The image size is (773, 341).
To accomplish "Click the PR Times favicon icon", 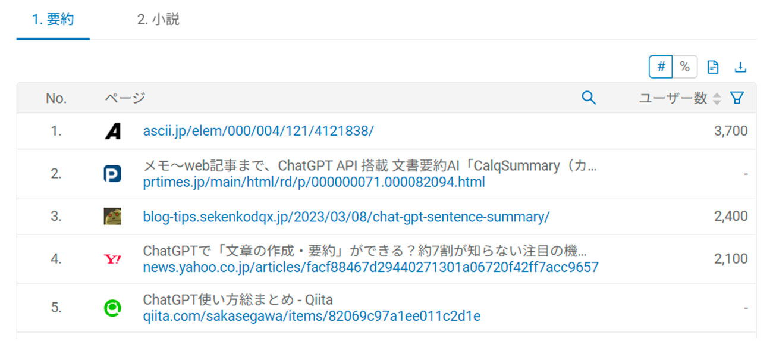I will click(112, 174).
